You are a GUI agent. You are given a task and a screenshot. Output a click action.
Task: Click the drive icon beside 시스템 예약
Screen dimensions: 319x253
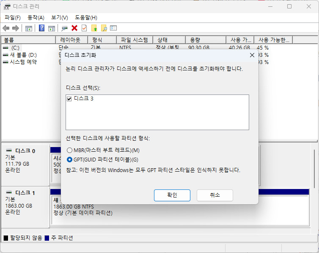5,62
